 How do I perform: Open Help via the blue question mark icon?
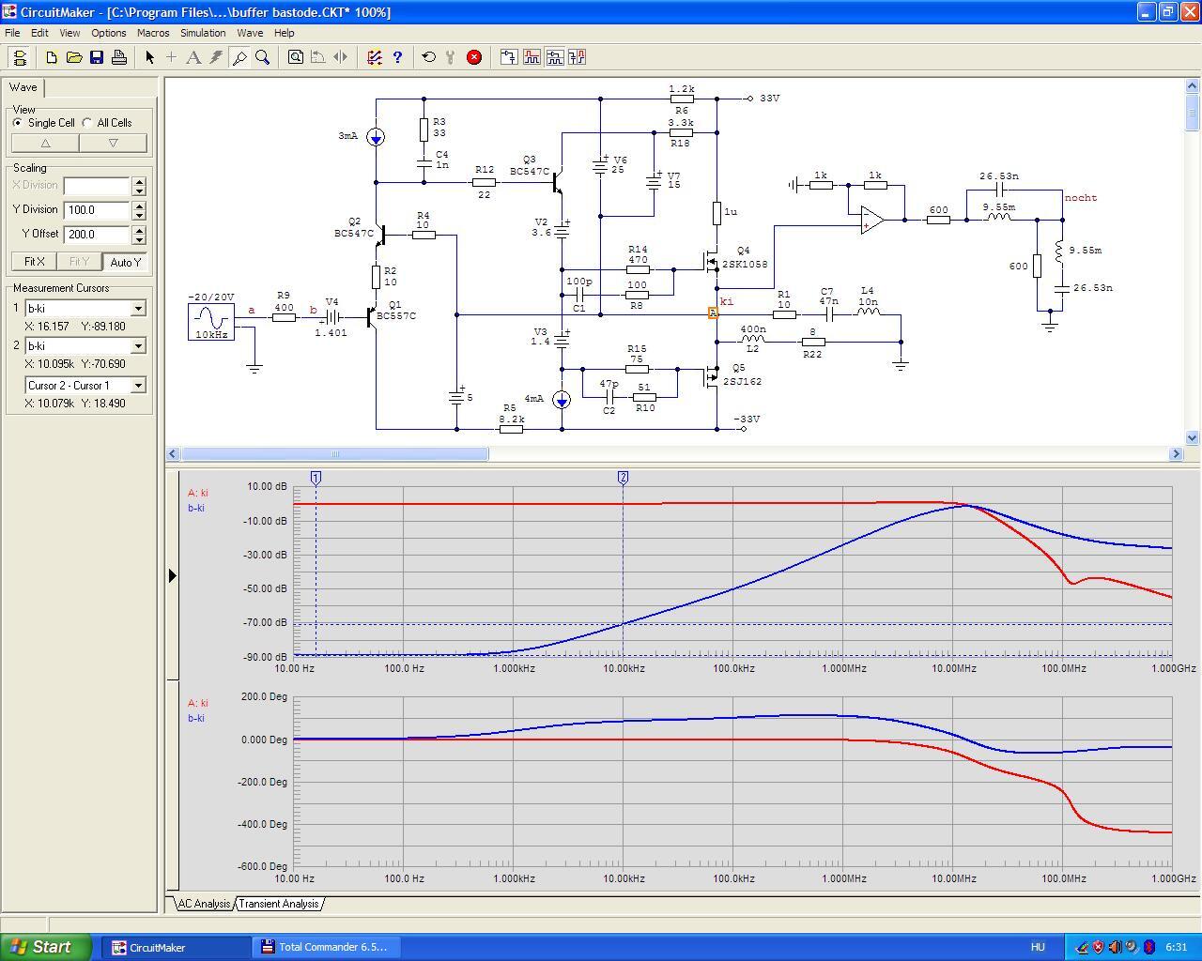[397, 57]
